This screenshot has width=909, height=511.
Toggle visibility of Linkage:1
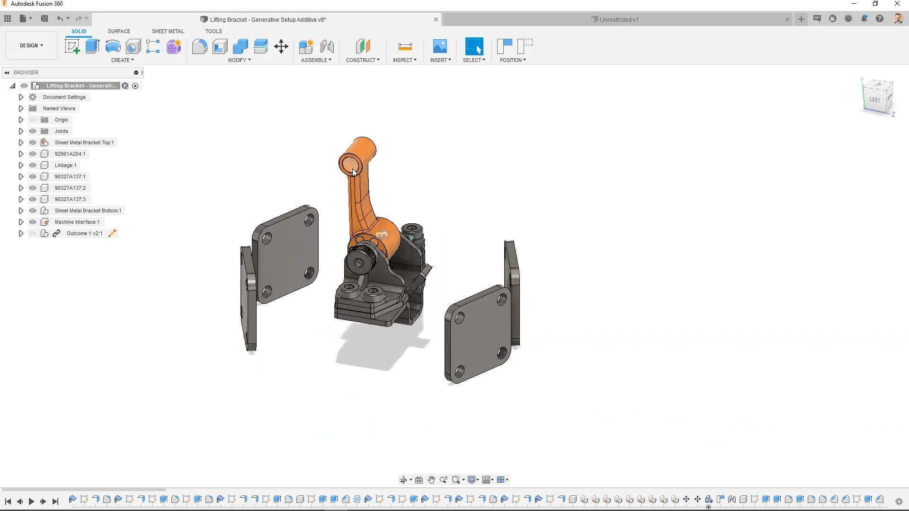[33, 165]
